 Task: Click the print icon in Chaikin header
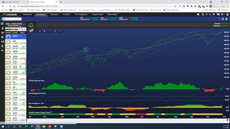(x=213, y=14)
